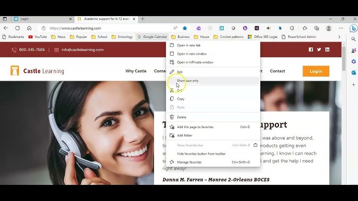View site information via address bar lock icon
This screenshot has width=358, height=201.
43,28
